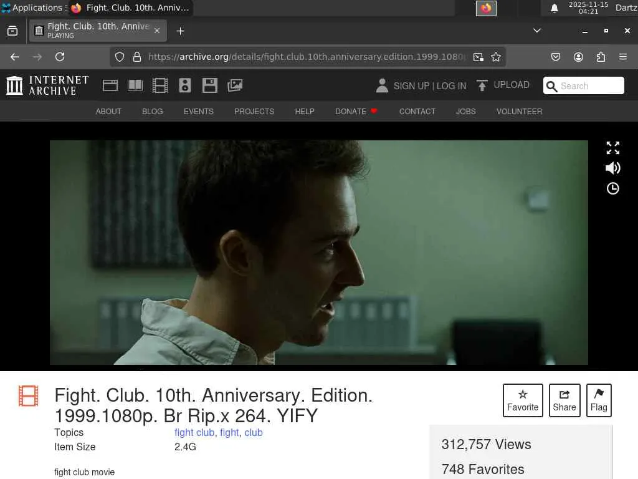Mute the video player volume
Image resolution: width=638 pixels, height=479 pixels.
click(613, 168)
